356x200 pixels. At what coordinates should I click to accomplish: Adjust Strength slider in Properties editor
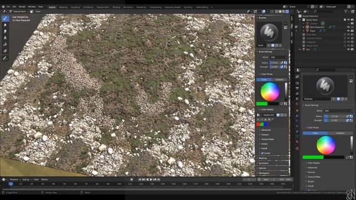(334, 121)
